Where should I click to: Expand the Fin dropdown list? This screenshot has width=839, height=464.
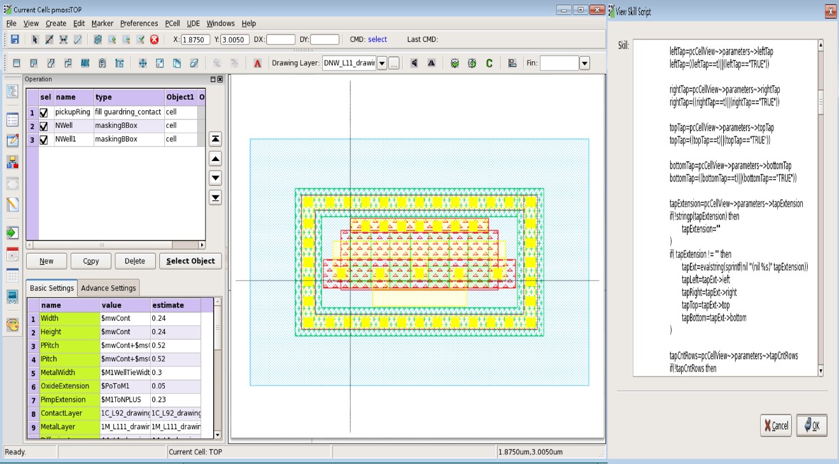[x=584, y=63]
